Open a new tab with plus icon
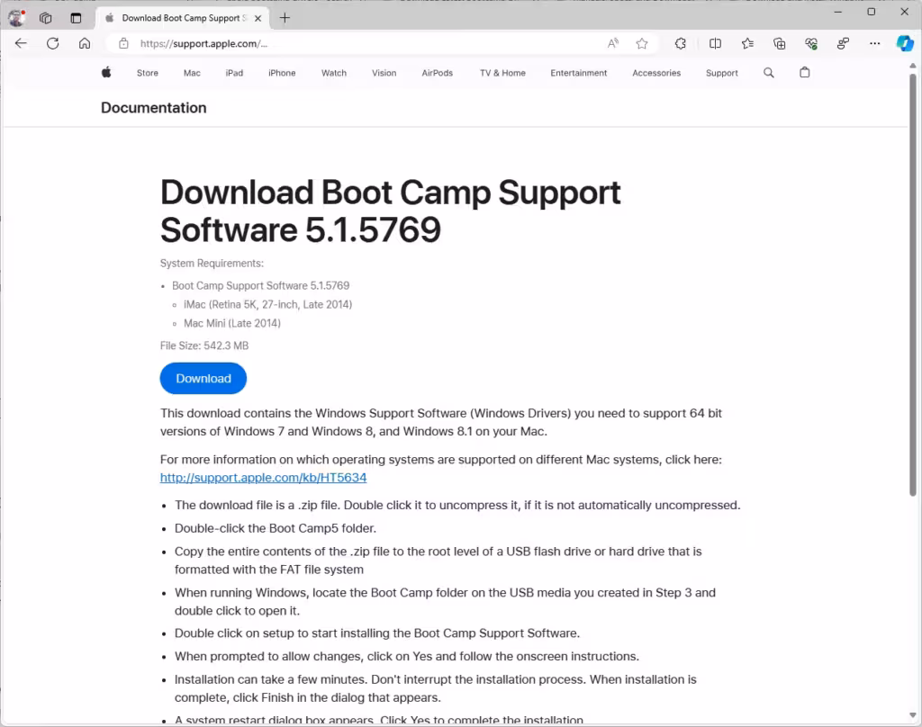 pos(285,18)
